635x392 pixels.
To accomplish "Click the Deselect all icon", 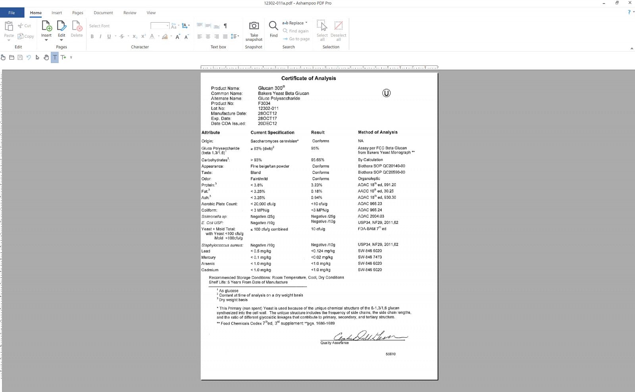I will click(339, 25).
